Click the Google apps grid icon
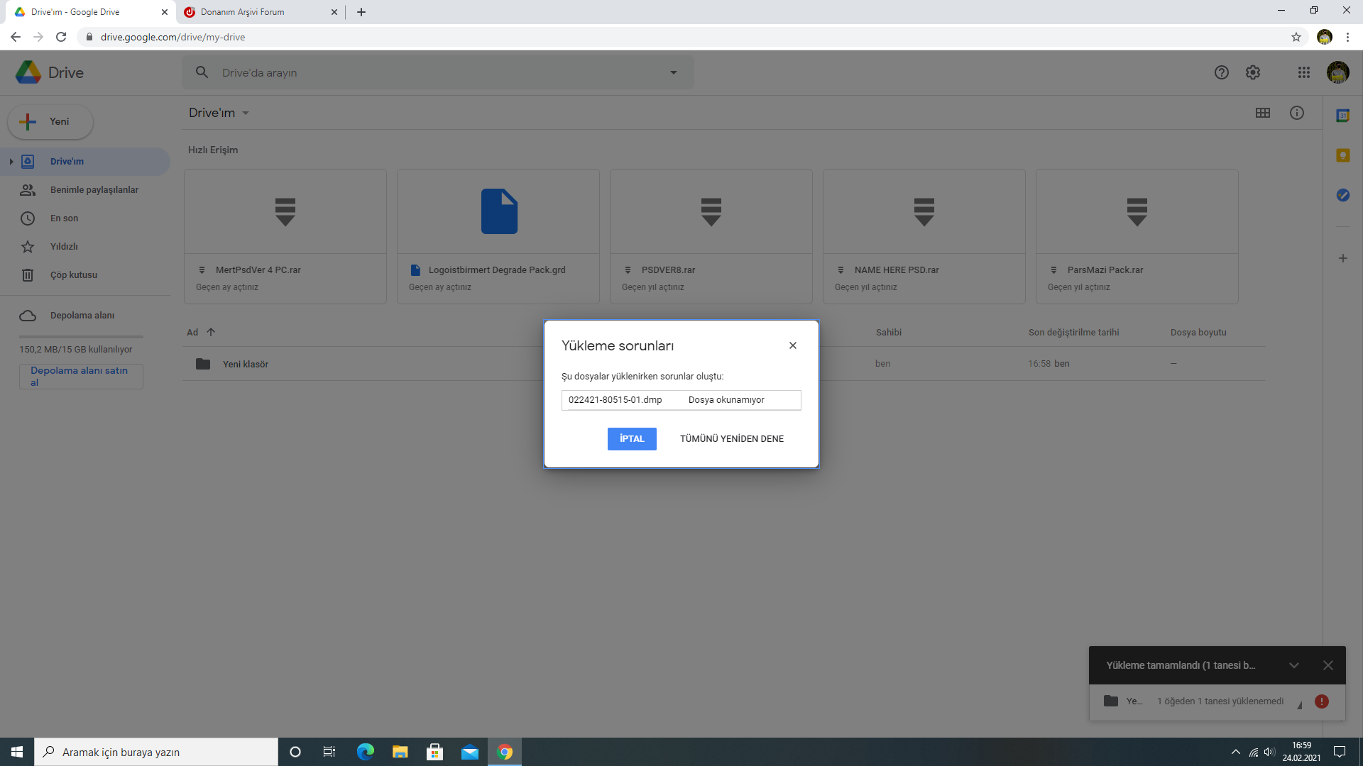This screenshot has width=1363, height=766. pos(1303,72)
